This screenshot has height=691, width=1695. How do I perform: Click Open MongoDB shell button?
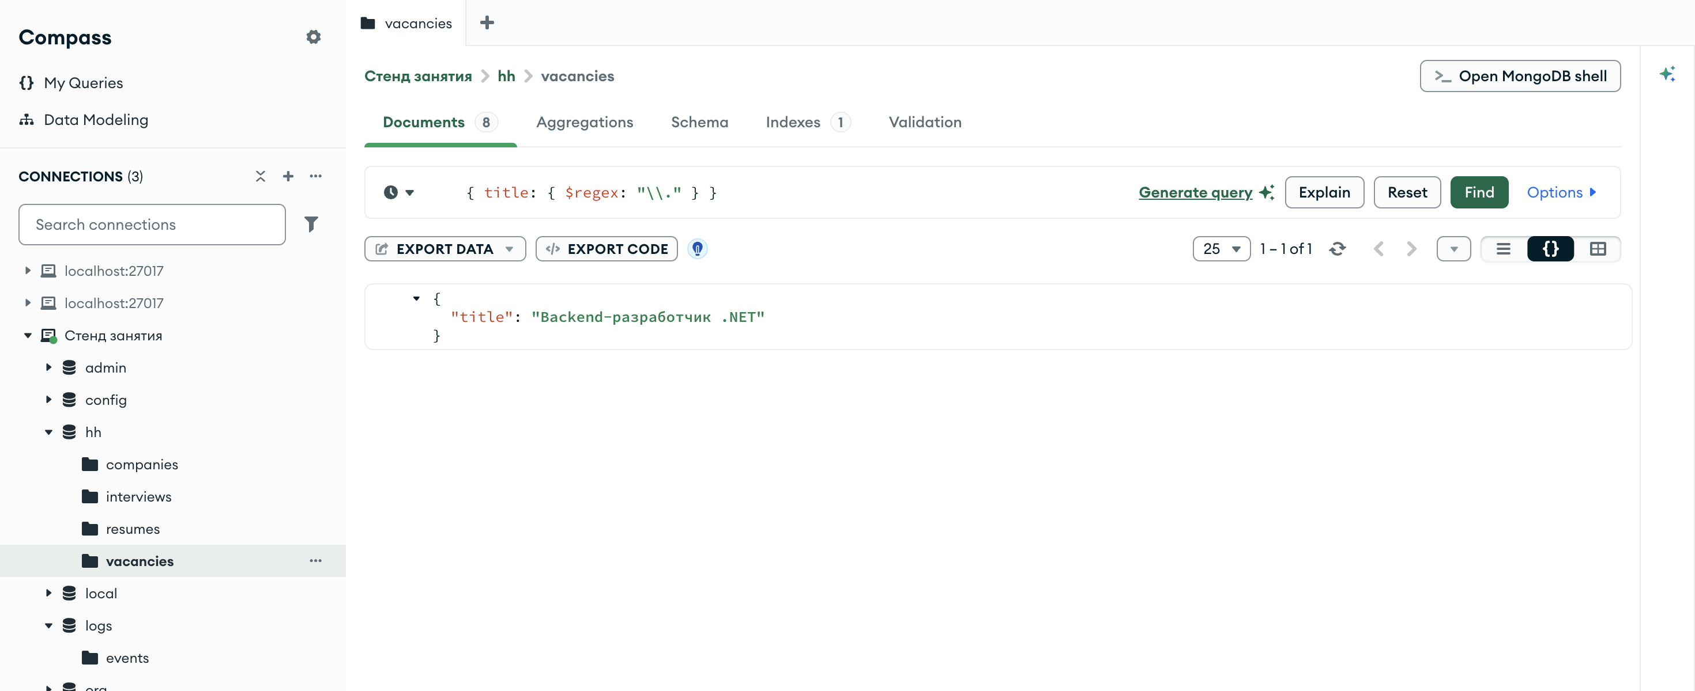coord(1520,76)
